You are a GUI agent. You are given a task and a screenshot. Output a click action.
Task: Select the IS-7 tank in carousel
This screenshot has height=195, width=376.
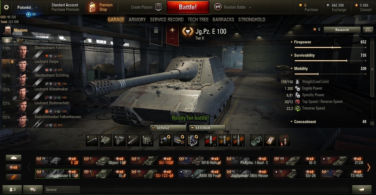tap(105, 174)
